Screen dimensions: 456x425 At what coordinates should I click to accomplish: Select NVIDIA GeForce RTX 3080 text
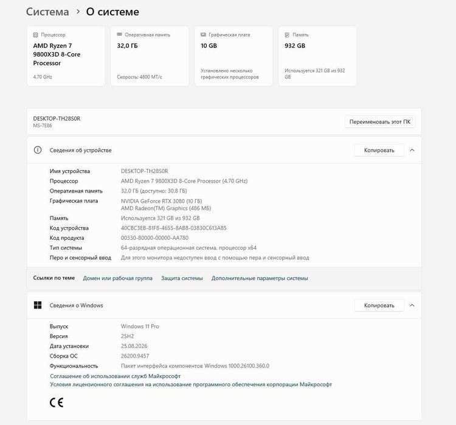pos(161,201)
